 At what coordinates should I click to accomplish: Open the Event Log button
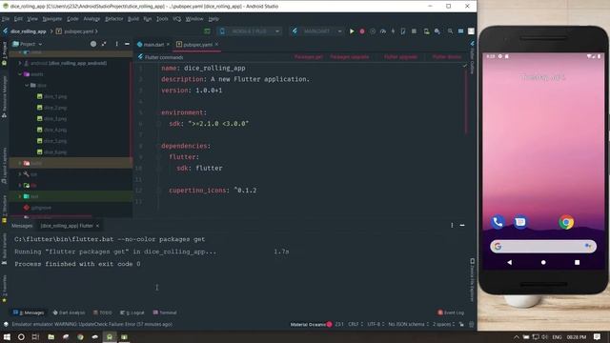pyautogui.click(x=451, y=313)
